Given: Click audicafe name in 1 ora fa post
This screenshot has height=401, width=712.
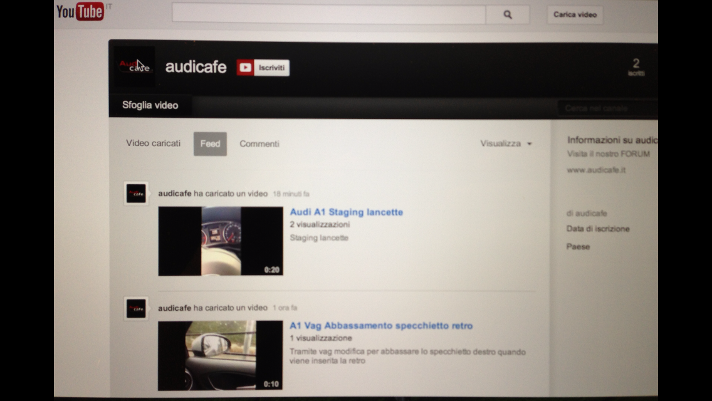Looking at the screenshot, I should (x=174, y=308).
